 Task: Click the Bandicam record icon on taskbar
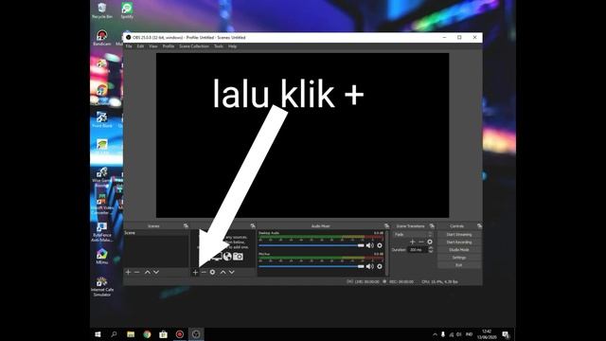click(180, 334)
